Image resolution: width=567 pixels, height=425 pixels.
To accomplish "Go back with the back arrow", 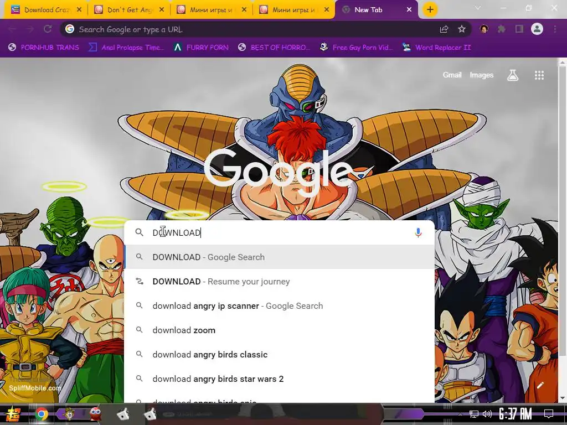I will [12, 29].
